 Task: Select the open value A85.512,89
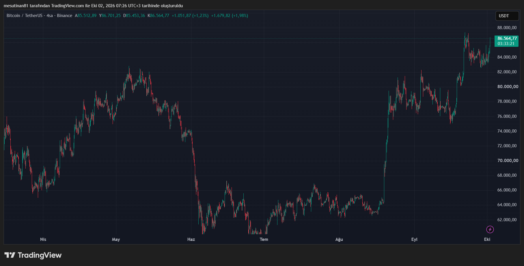(x=86, y=16)
